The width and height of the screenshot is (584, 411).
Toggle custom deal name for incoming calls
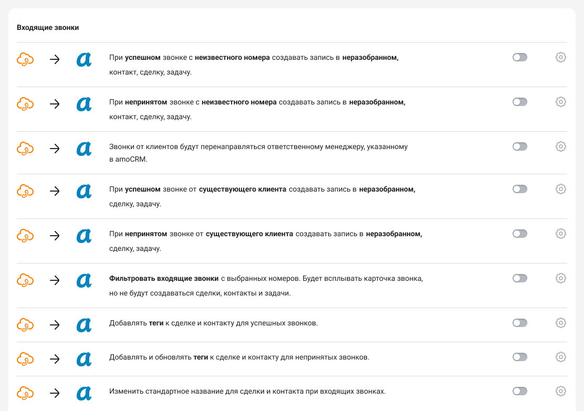pyautogui.click(x=519, y=391)
